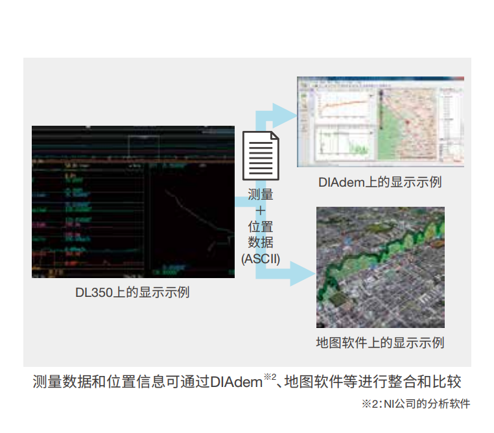Click the lower blue arrow pointing to map image
Image resolution: width=494 pixels, height=433 pixels.
285,272
